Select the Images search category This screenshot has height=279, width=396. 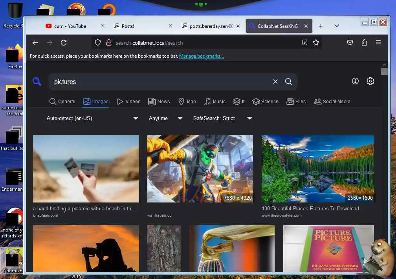(x=96, y=101)
